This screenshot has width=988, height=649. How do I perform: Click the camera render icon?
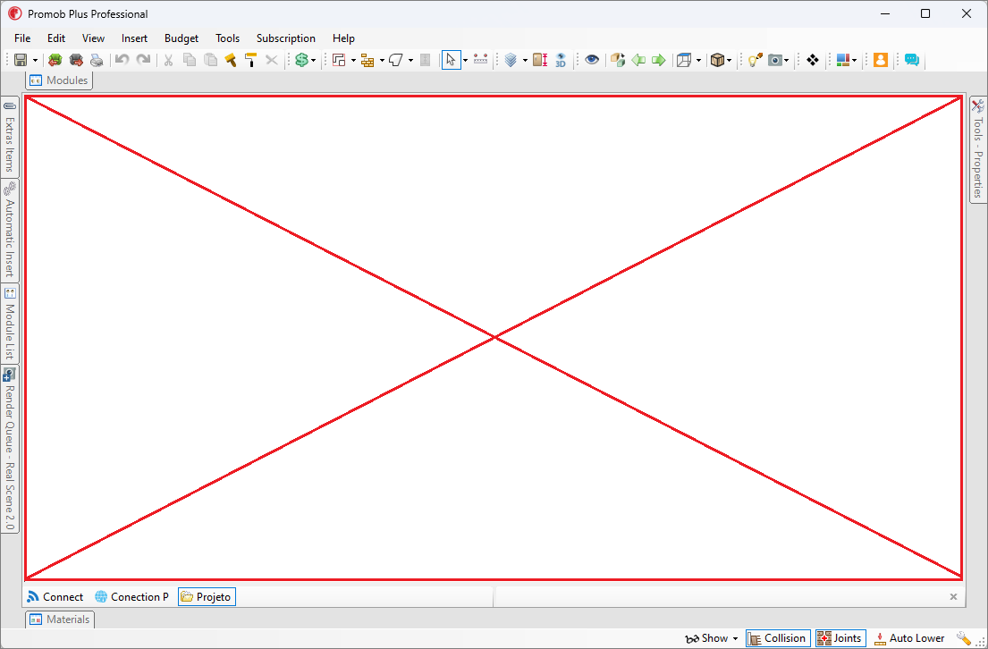click(x=775, y=60)
